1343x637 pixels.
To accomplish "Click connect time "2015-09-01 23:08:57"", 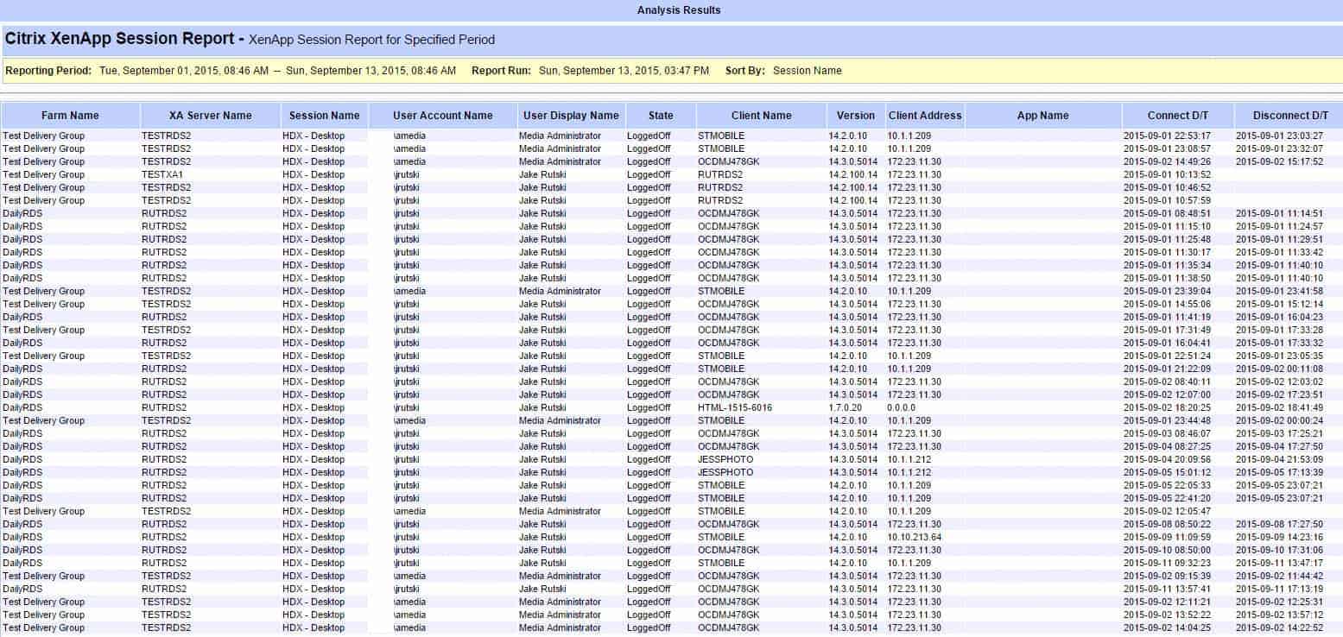I will click(1167, 148).
